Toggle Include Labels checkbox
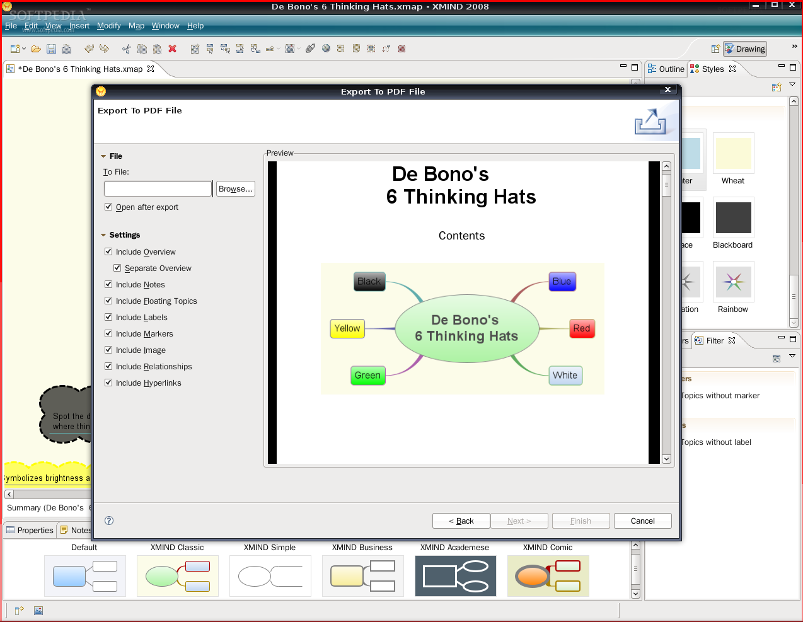Viewport: 803px width, 622px height. pos(108,317)
